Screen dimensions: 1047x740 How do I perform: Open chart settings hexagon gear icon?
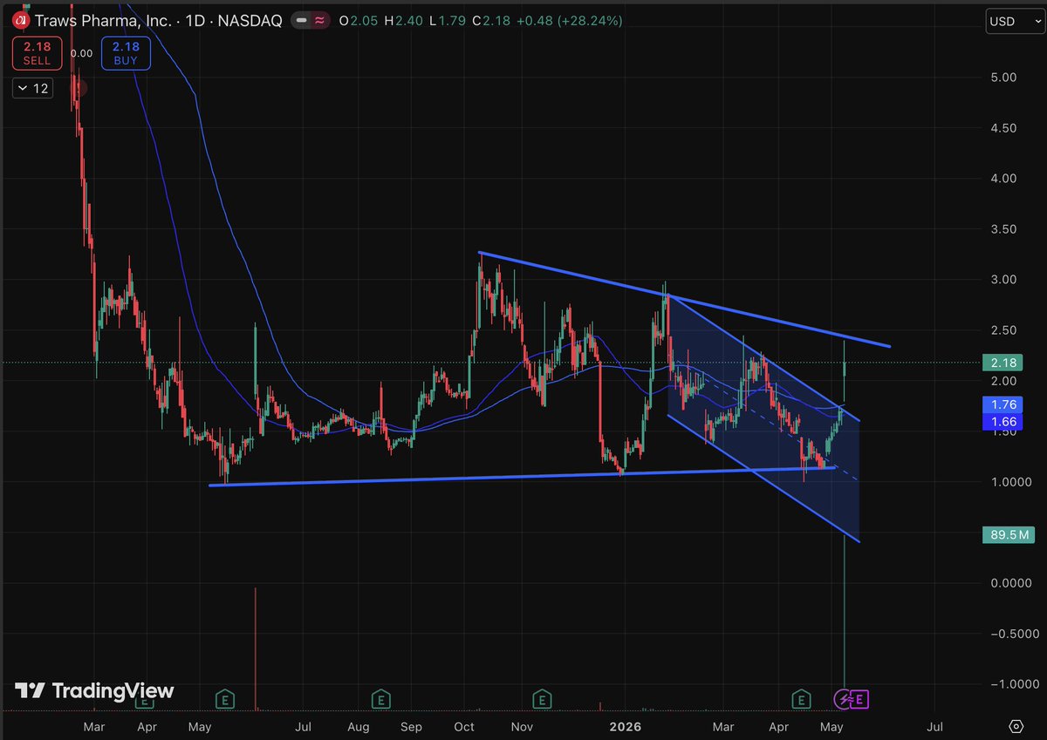pos(1016,726)
